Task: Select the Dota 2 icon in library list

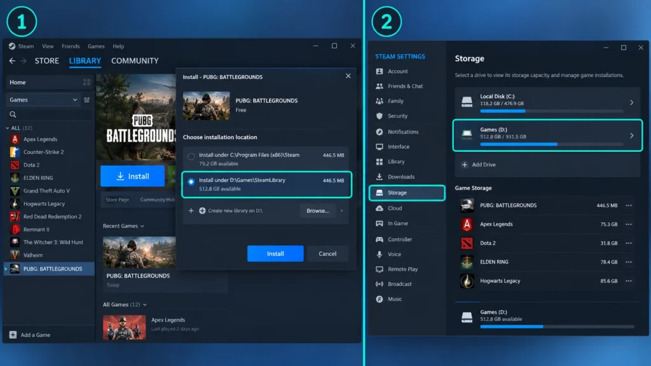Action: point(15,165)
